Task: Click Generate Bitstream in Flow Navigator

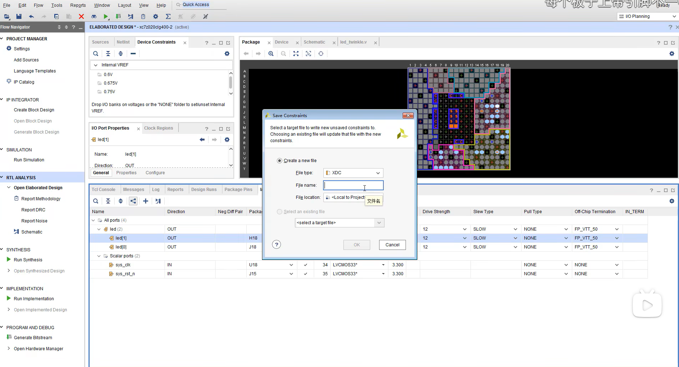Action: click(33, 338)
